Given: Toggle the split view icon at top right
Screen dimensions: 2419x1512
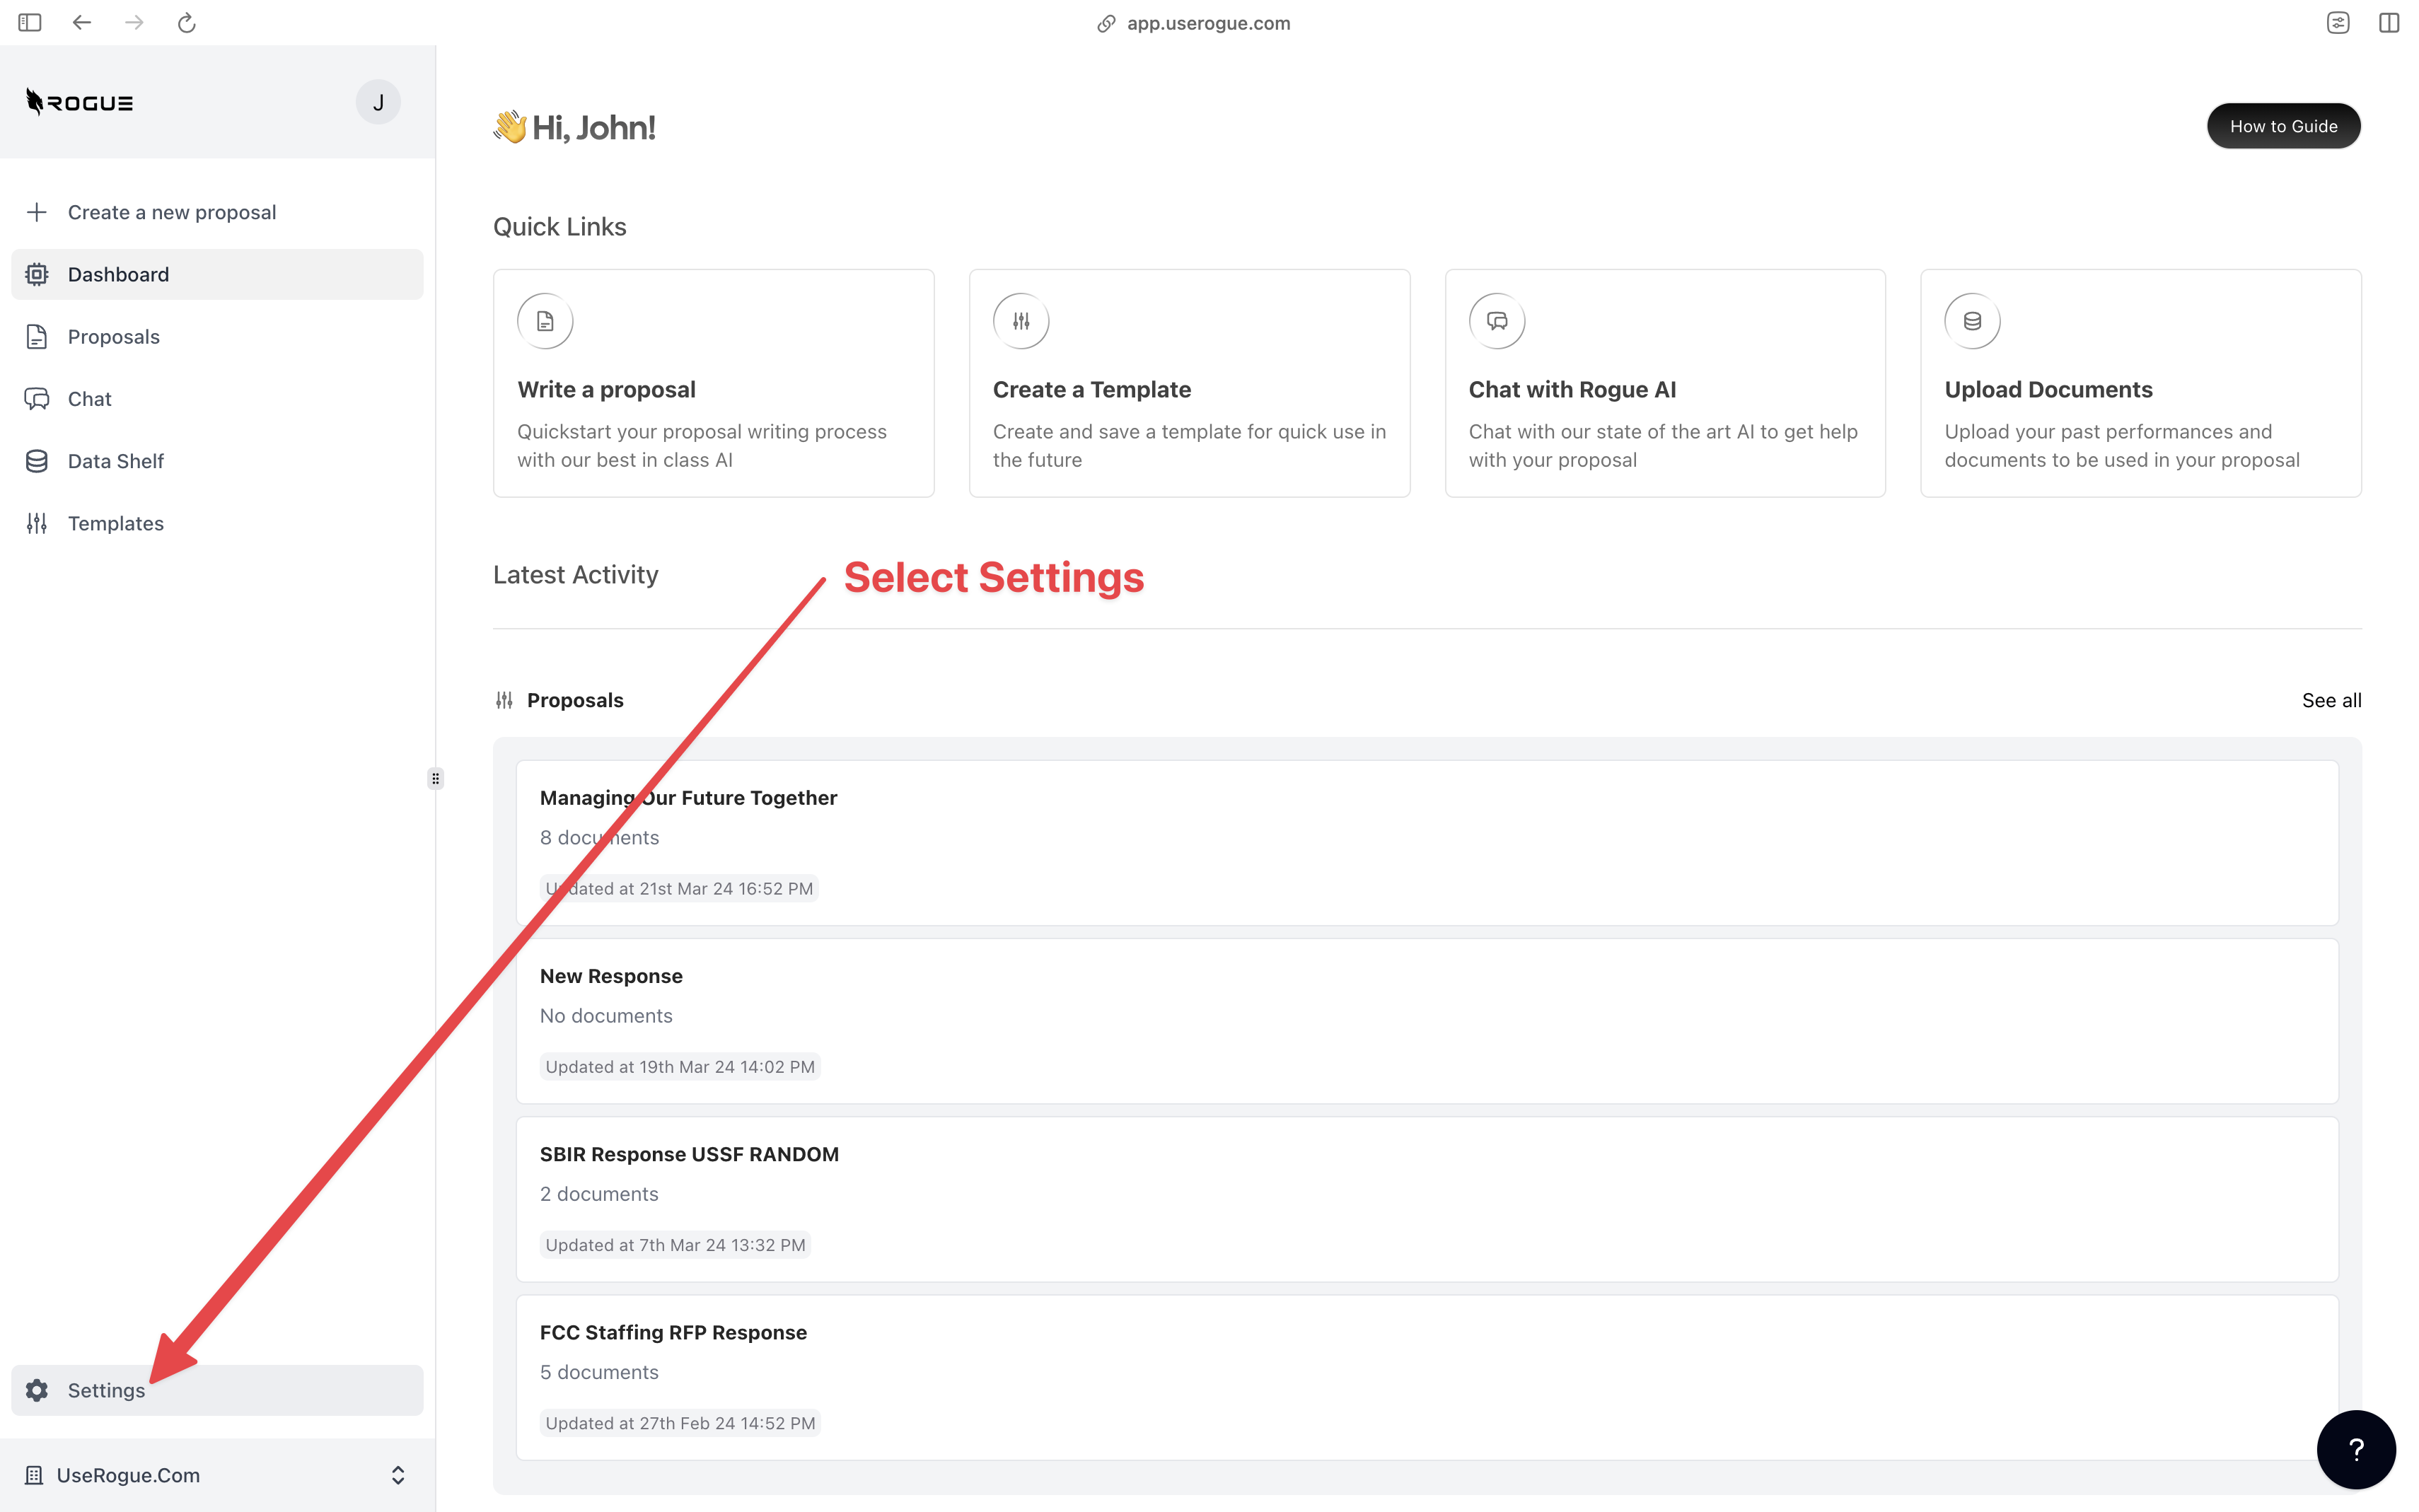Looking at the screenshot, I should click(2388, 23).
